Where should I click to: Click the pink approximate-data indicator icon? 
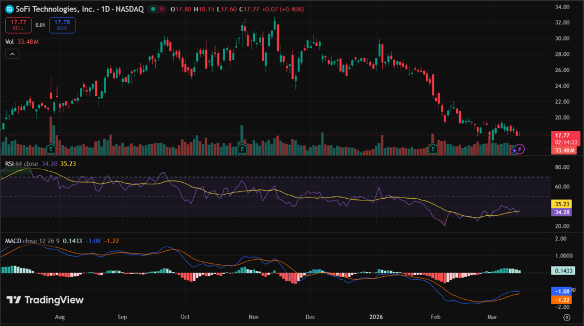163,10
